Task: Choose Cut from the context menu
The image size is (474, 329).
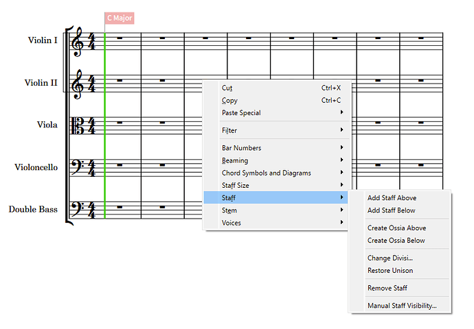Action: click(x=227, y=88)
